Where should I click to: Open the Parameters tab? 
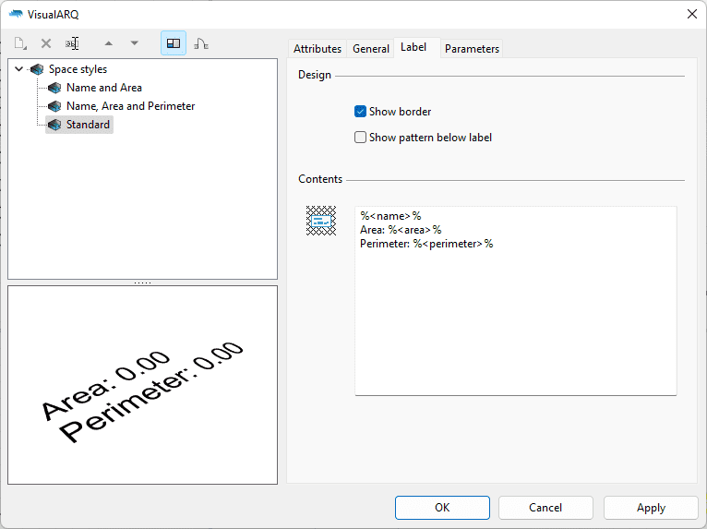472,49
